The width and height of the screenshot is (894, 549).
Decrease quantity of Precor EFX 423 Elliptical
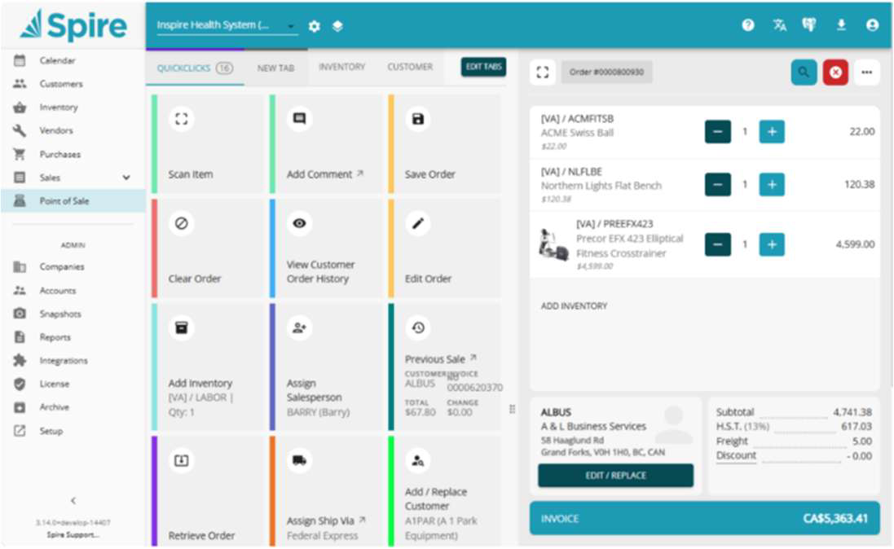[718, 244]
